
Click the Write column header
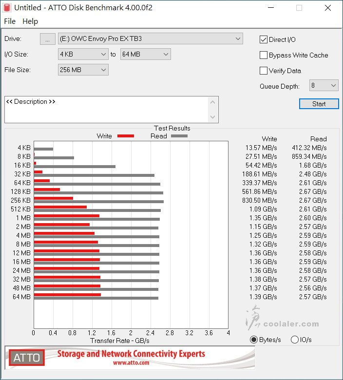(269, 139)
